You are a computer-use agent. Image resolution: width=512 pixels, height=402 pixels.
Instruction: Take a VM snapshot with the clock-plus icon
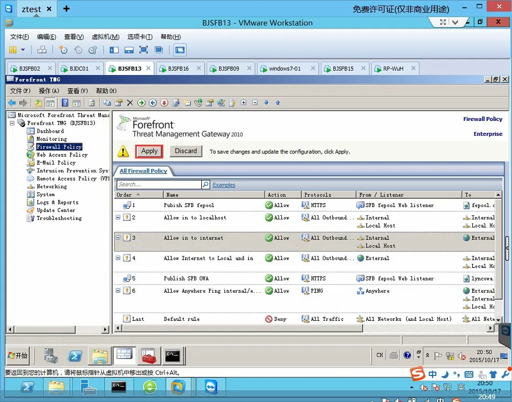[x=63, y=50]
